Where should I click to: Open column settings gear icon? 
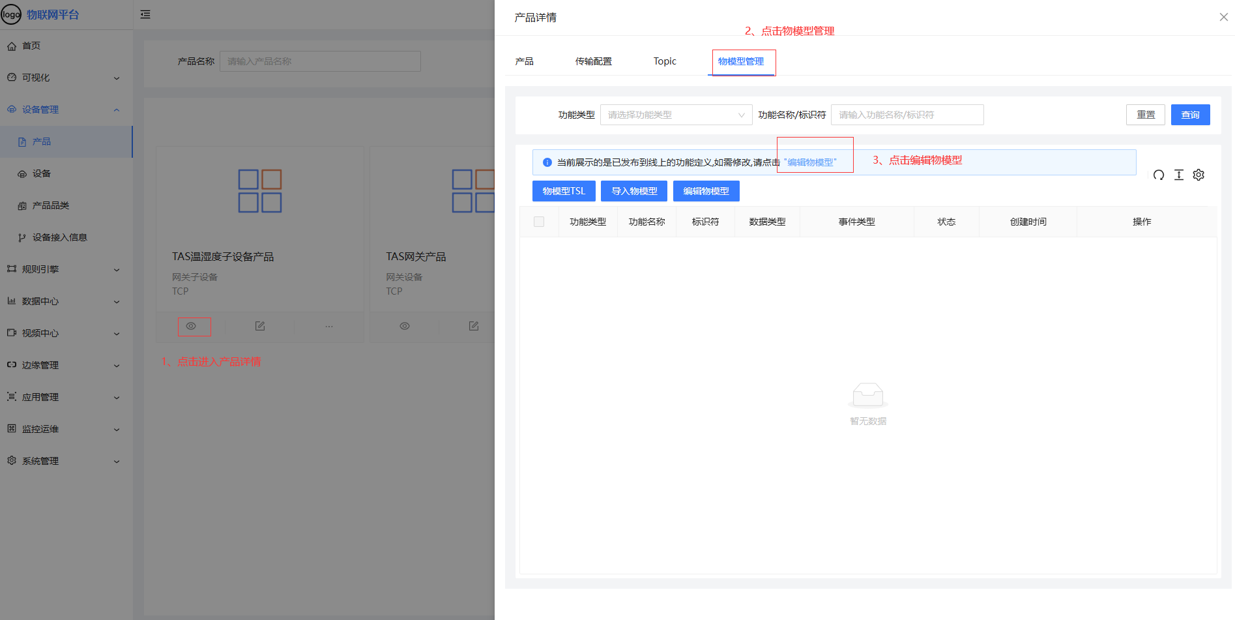(1199, 175)
